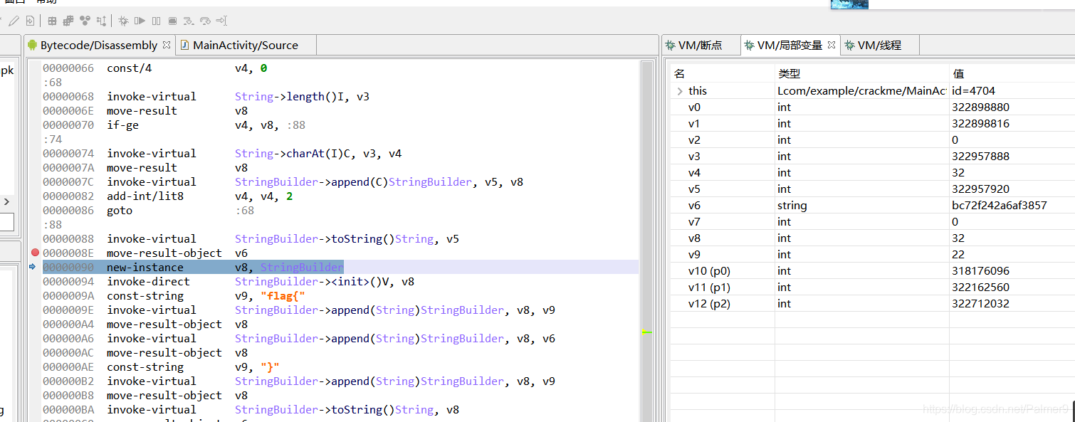
Task: Select the v3 value 322957888
Action: (x=980, y=157)
